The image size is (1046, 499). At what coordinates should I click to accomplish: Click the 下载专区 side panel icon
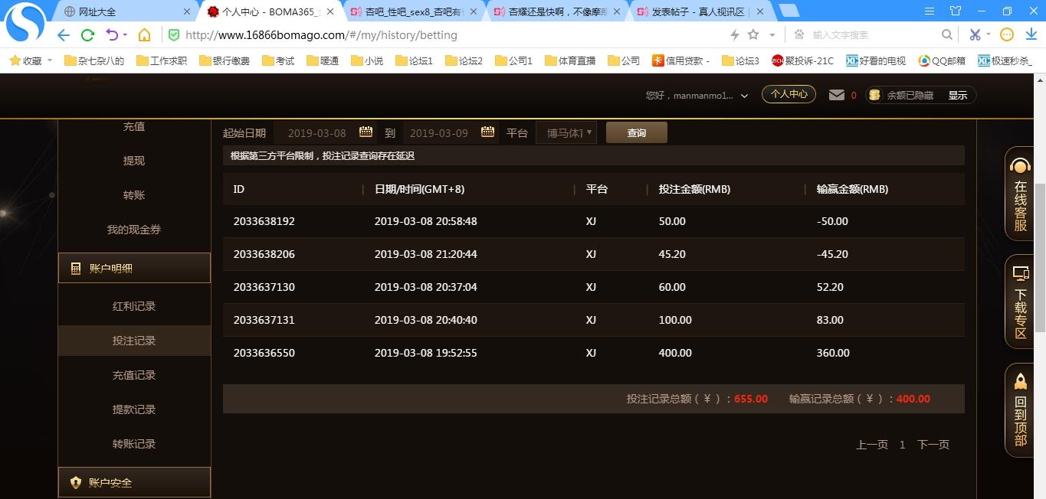tap(1020, 274)
